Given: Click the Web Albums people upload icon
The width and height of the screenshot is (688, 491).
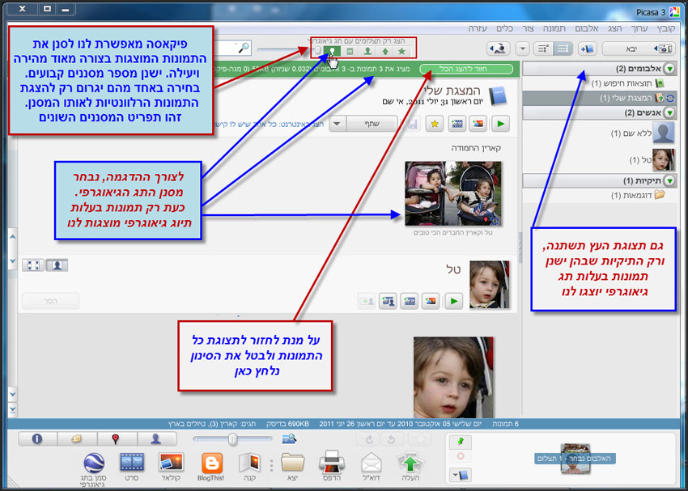Looking at the screenshot, I should (x=499, y=49).
